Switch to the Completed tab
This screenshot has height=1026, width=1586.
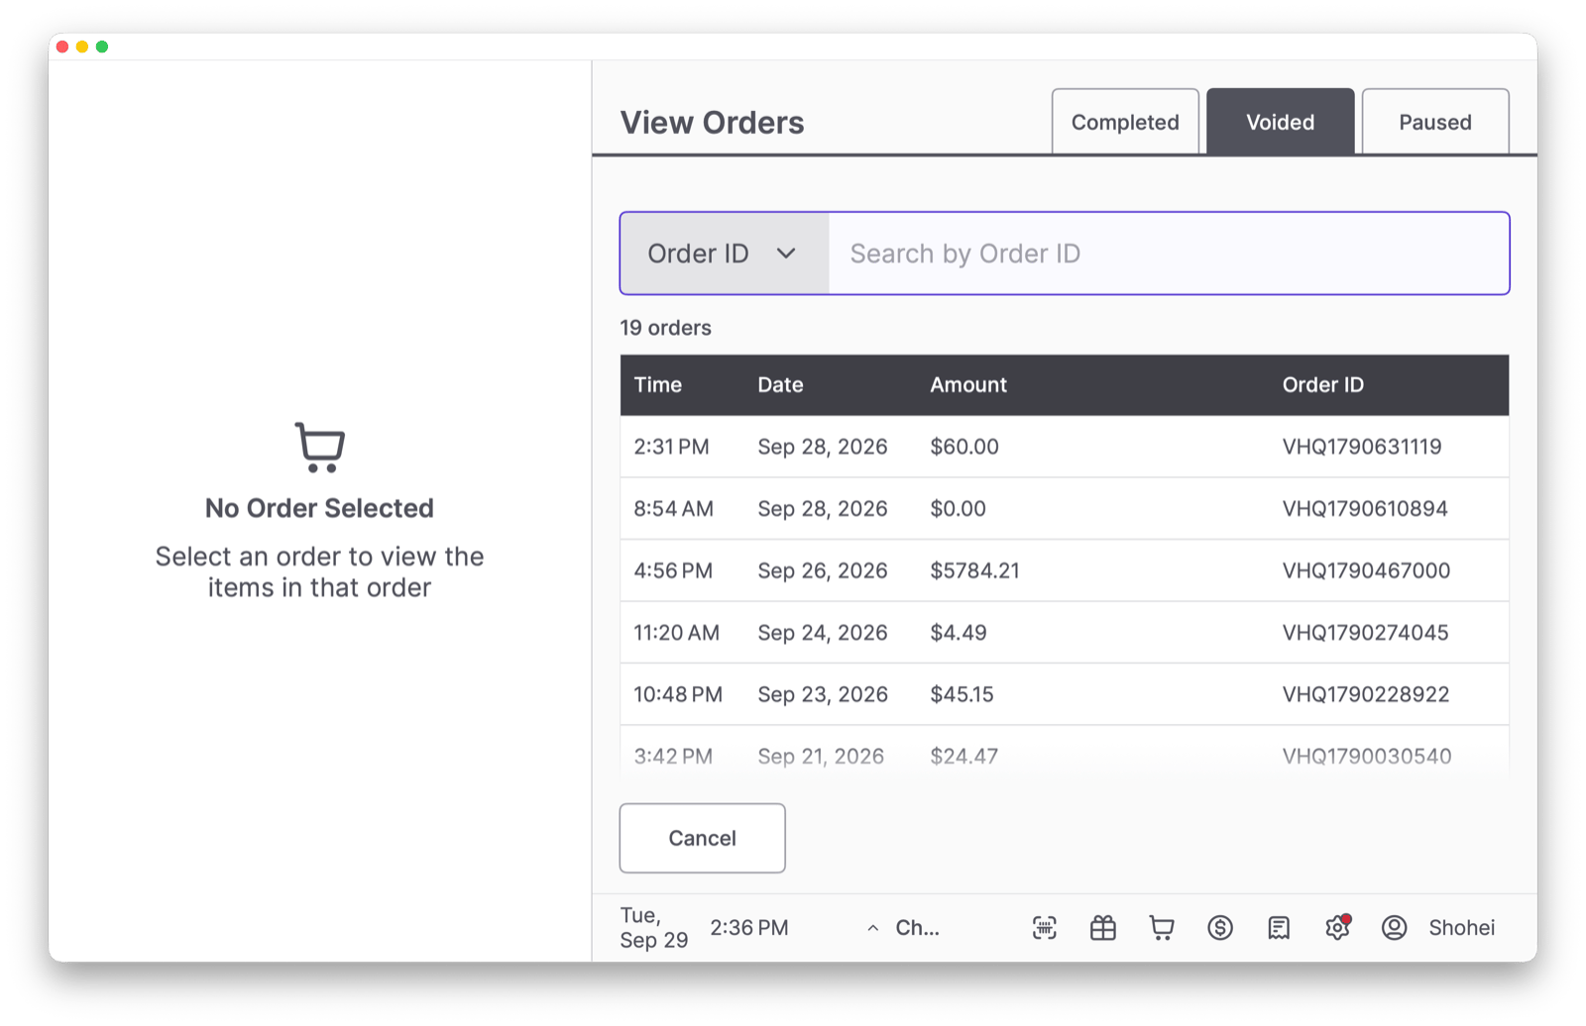point(1125,122)
